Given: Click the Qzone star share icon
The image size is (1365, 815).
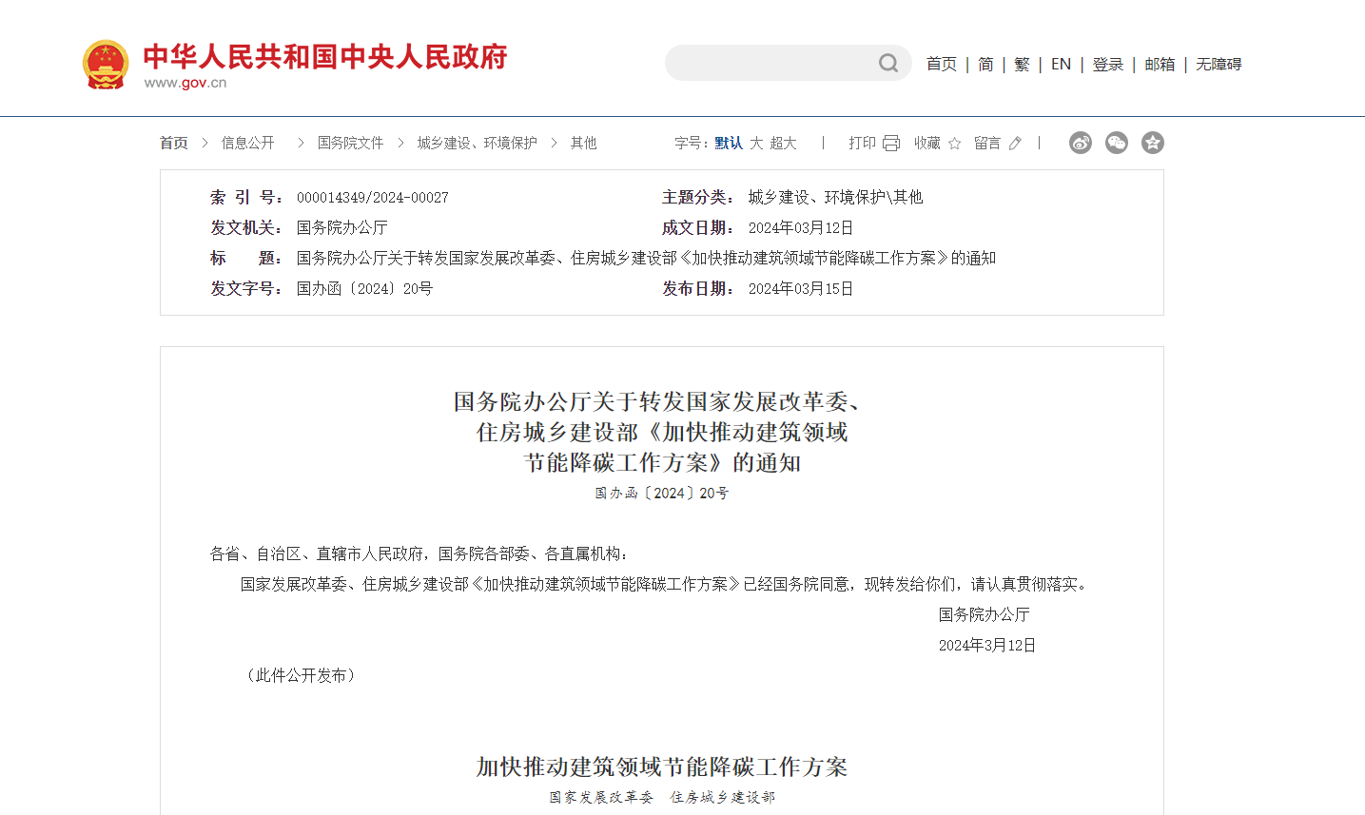Looking at the screenshot, I should pyautogui.click(x=1152, y=142).
